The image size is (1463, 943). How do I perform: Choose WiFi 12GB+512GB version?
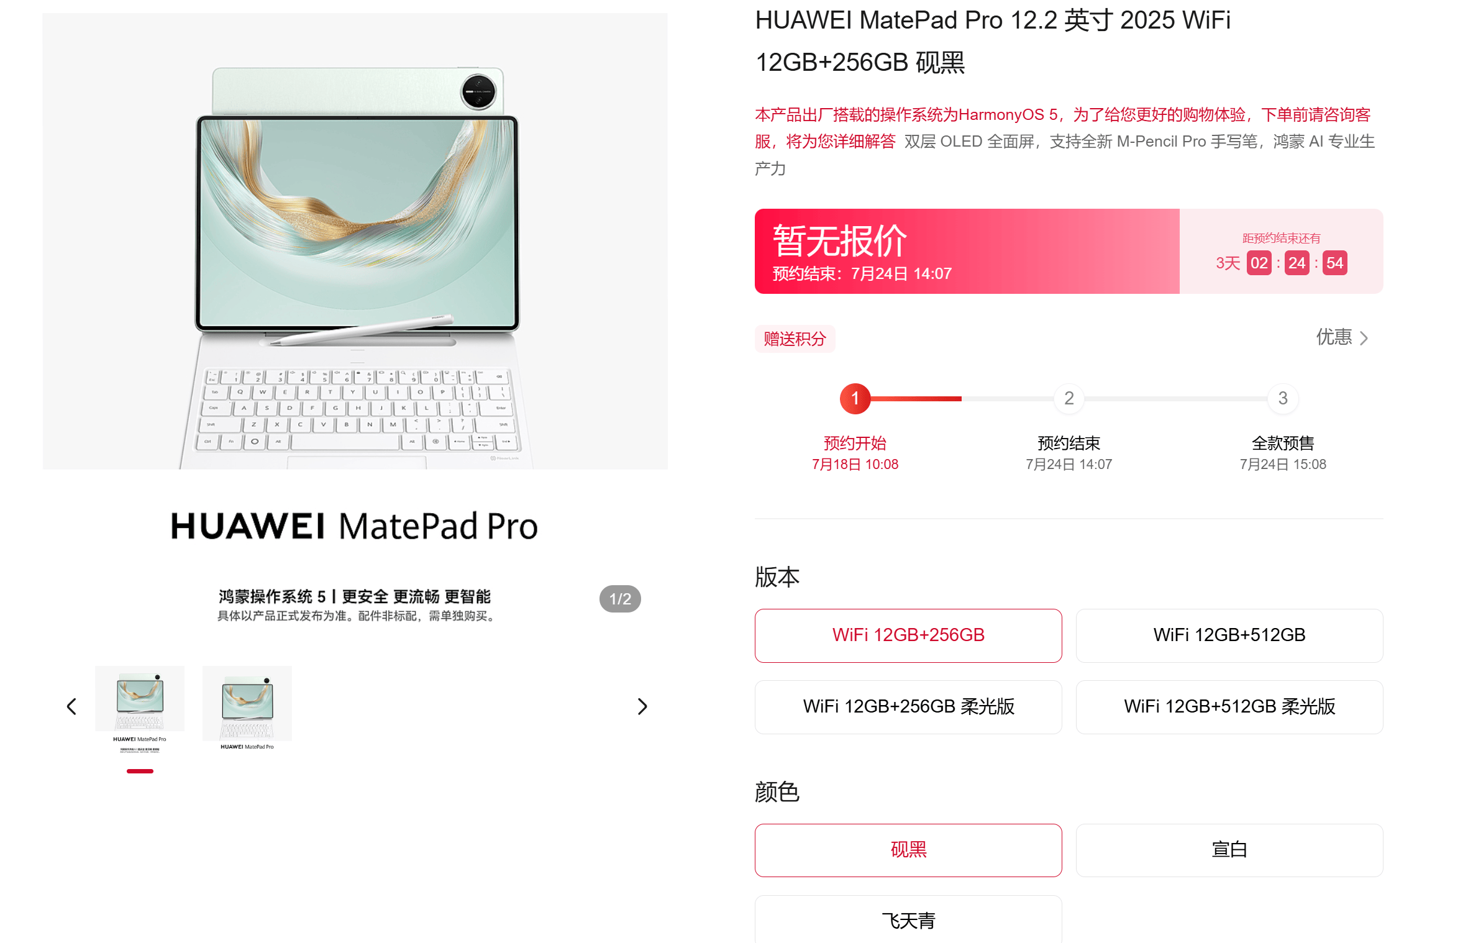coord(1229,635)
